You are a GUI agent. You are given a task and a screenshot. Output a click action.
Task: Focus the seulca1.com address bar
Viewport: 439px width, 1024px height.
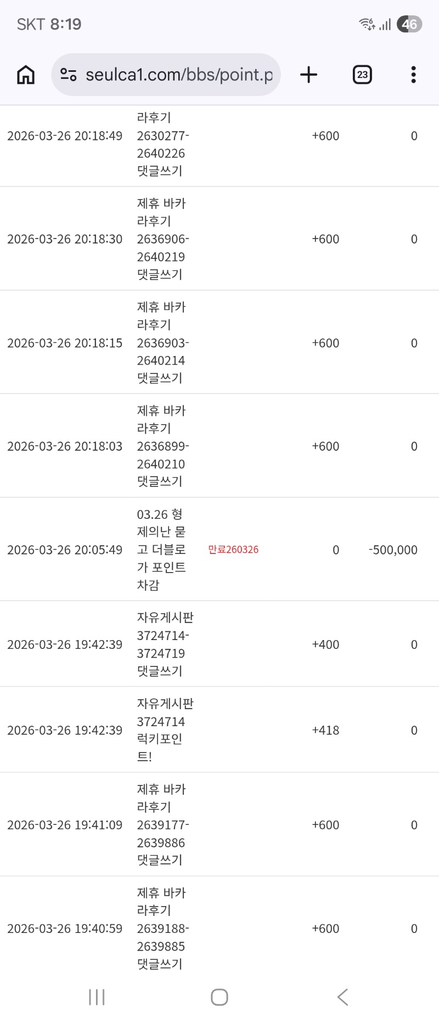[178, 75]
